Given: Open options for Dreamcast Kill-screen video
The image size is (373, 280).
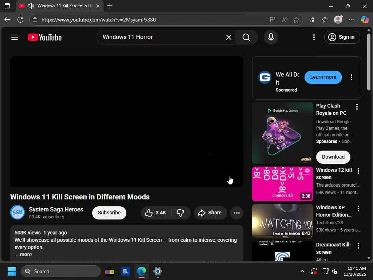Looking at the screenshot, I should pyautogui.click(x=358, y=246).
